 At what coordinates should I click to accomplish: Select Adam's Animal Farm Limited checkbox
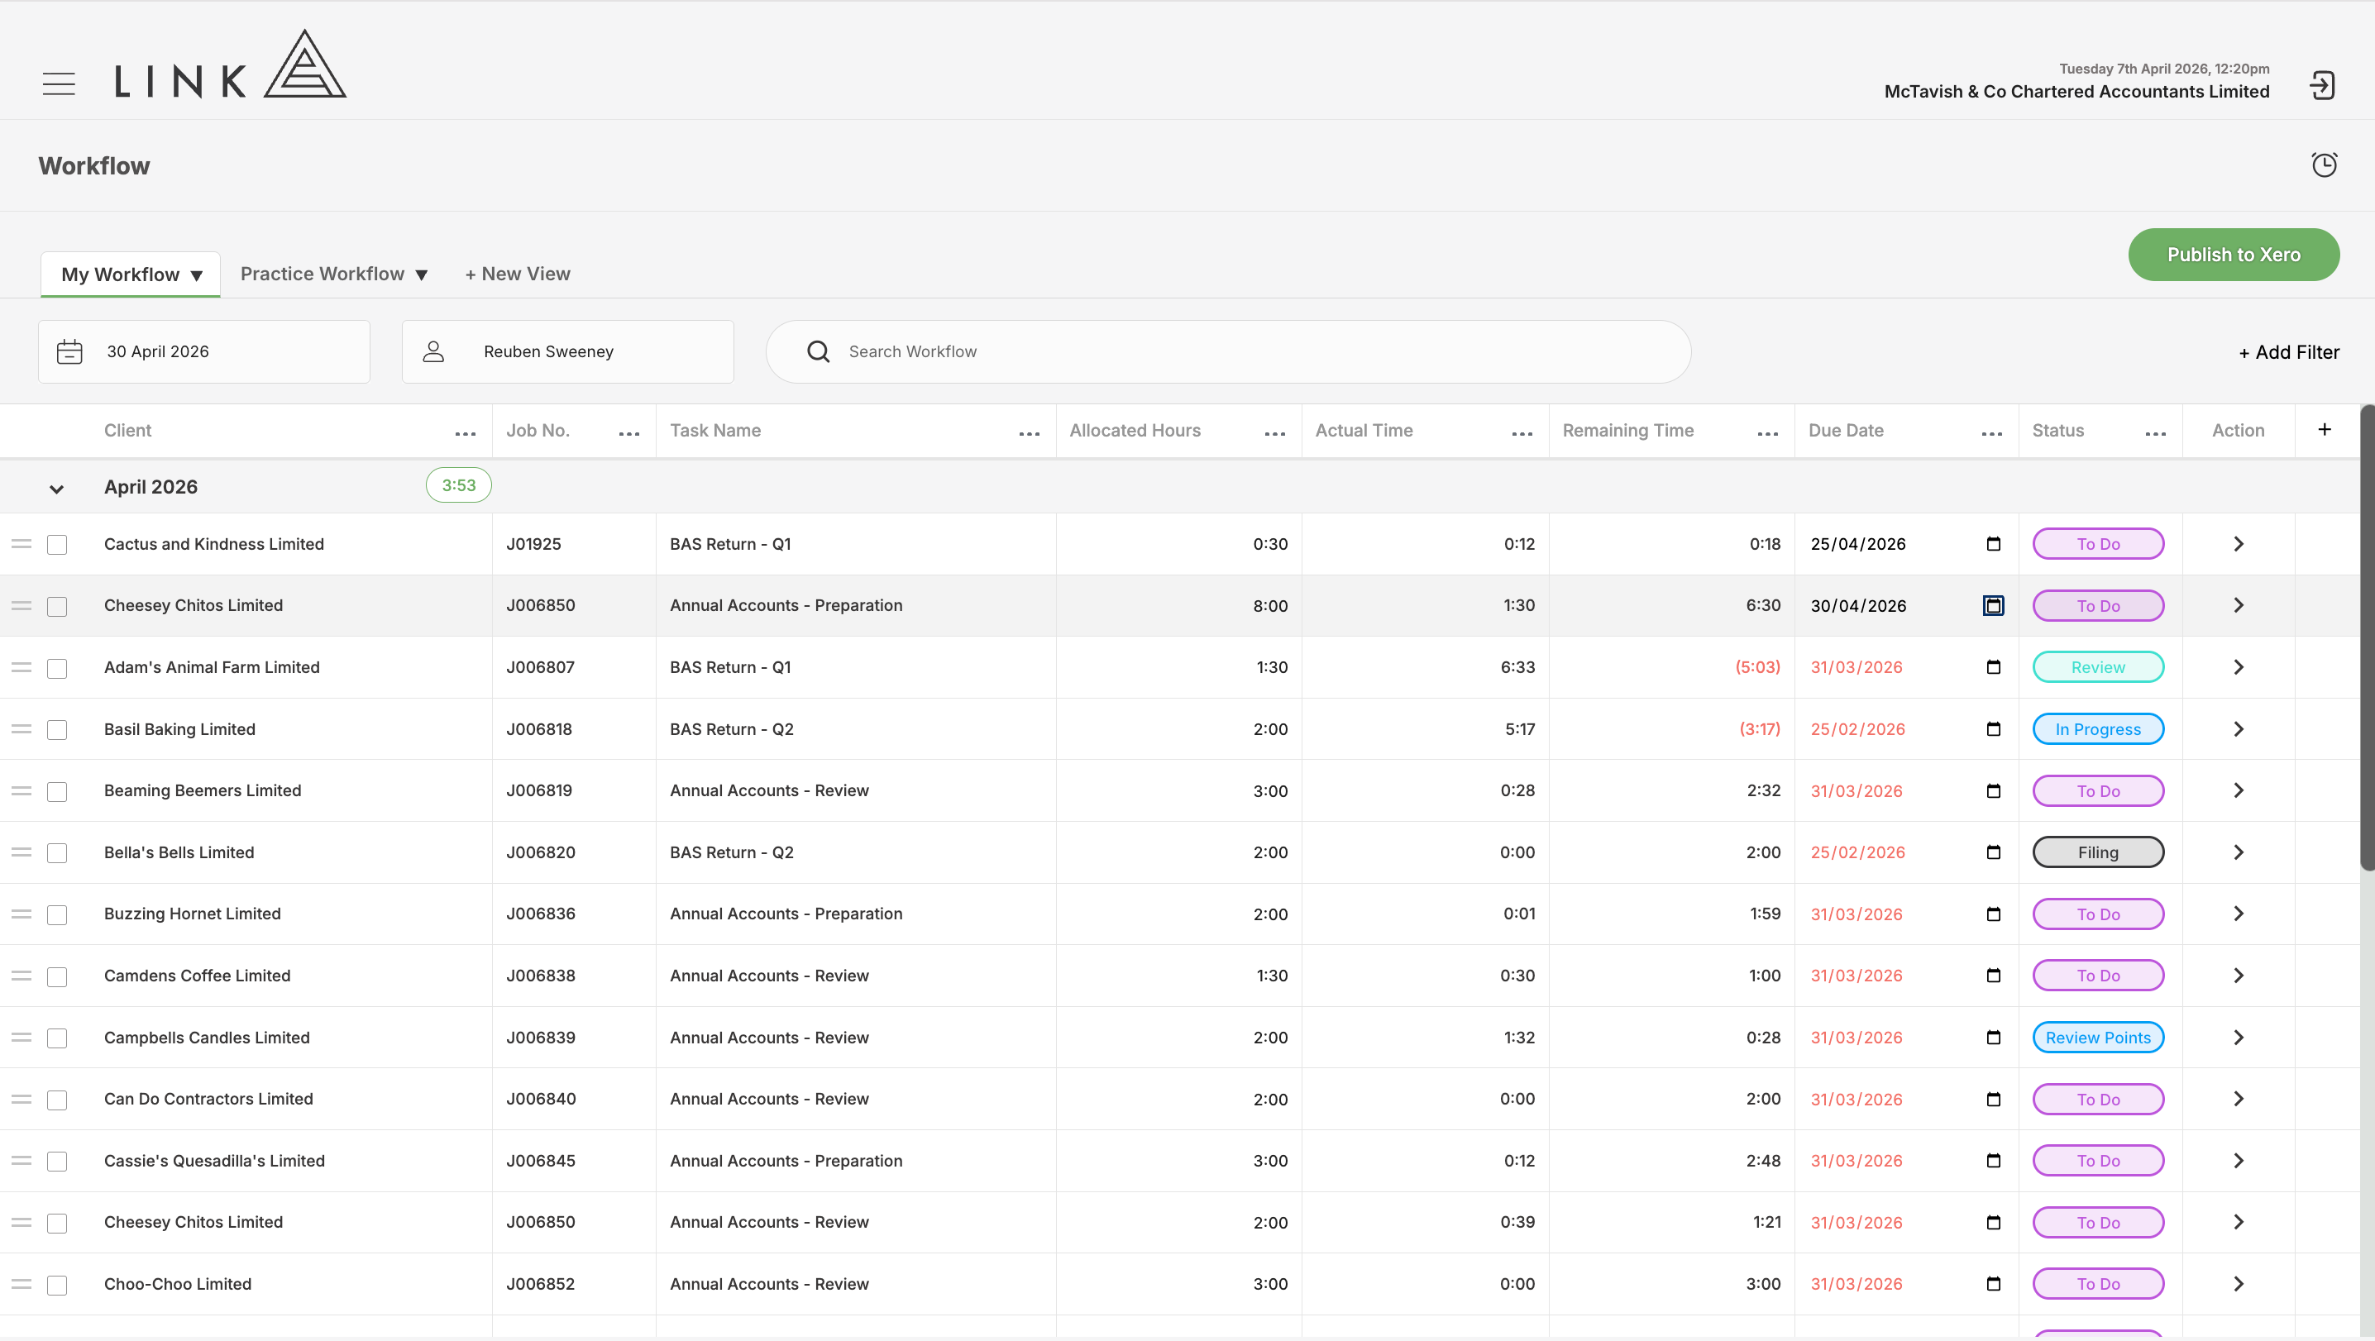pos(57,668)
